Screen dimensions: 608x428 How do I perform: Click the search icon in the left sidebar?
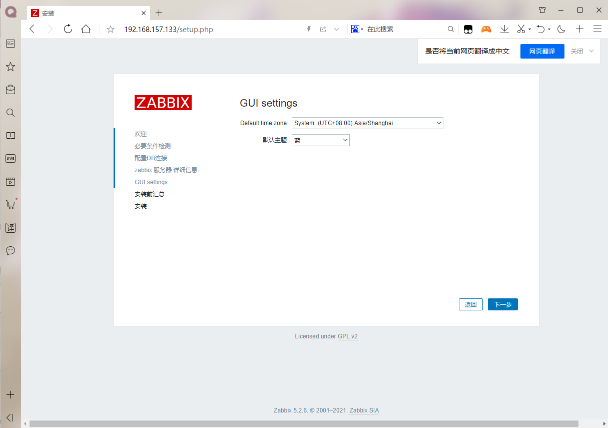11,113
